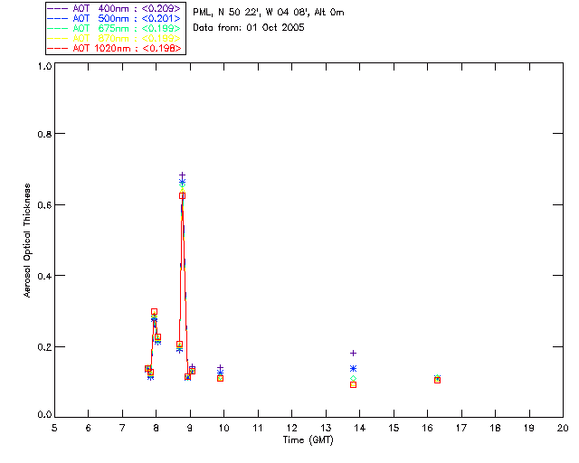Screen dimensions: 579x463
Task: Click the x-axis tick label 12
Action: pyautogui.click(x=291, y=428)
